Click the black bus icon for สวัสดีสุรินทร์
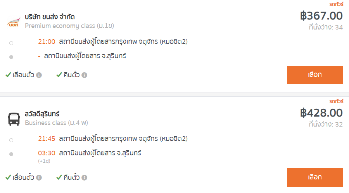 click(x=14, y=119)
